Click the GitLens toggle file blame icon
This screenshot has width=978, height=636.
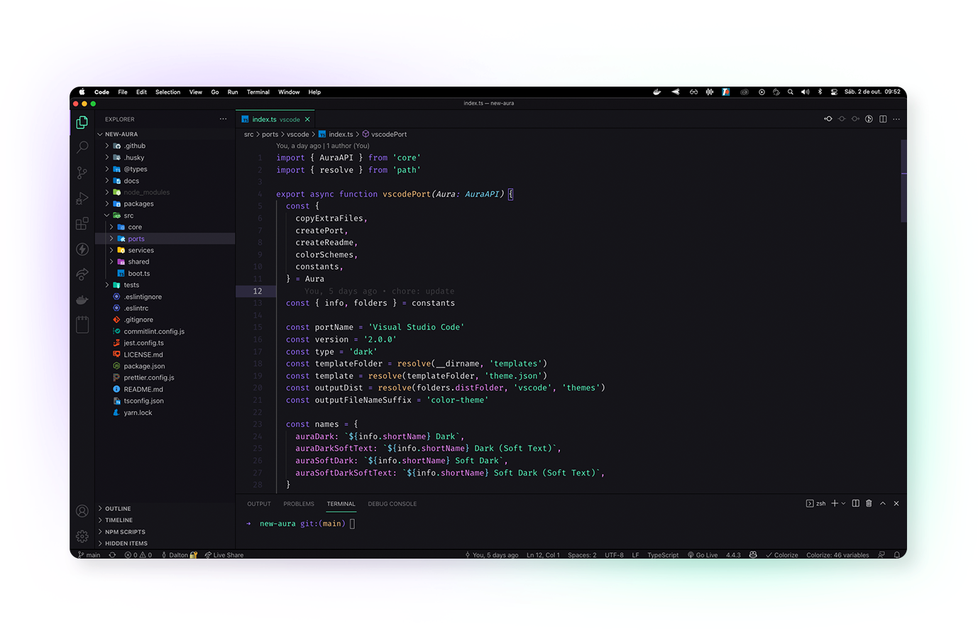tap(869, 119)
